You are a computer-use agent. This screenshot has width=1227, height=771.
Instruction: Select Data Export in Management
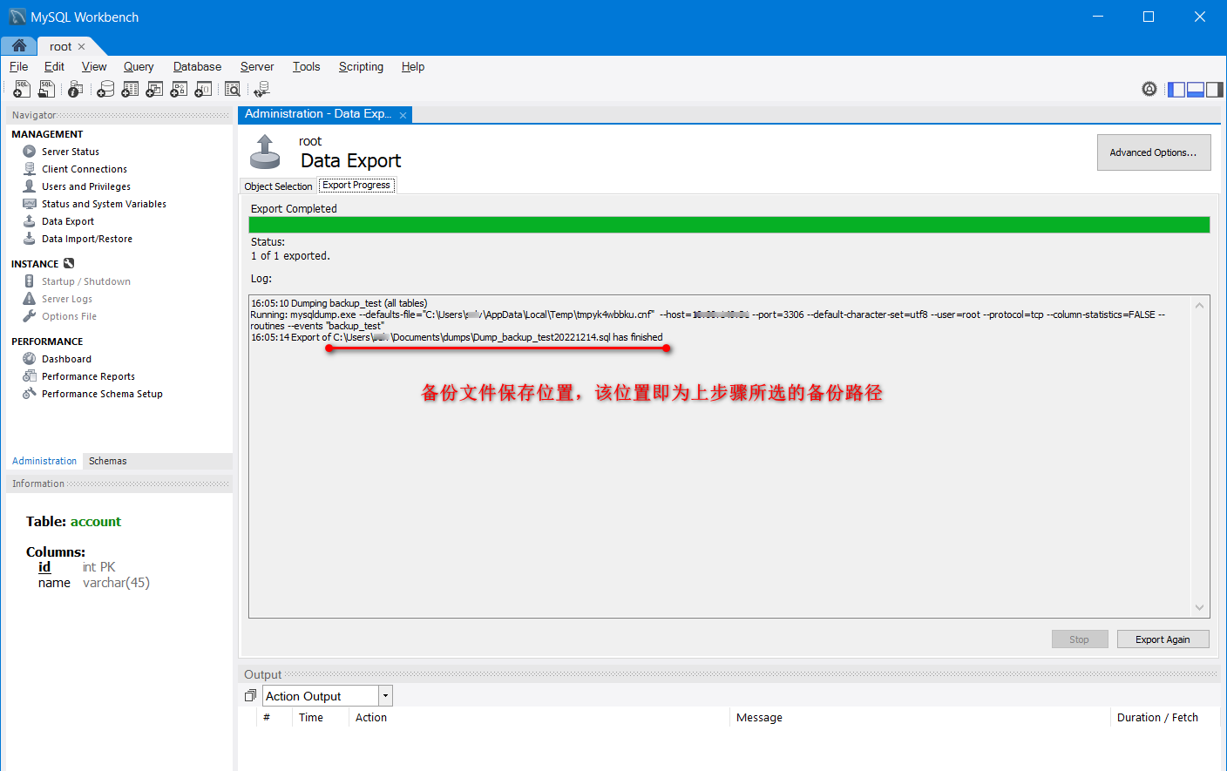(67, 221)
